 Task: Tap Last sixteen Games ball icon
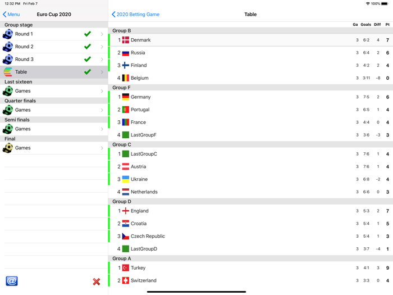pyautogui.click(x=8, y=91)
